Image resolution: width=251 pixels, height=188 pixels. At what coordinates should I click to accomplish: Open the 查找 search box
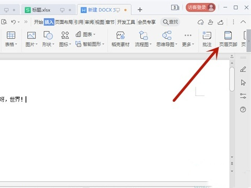click(x=170, y=22)
